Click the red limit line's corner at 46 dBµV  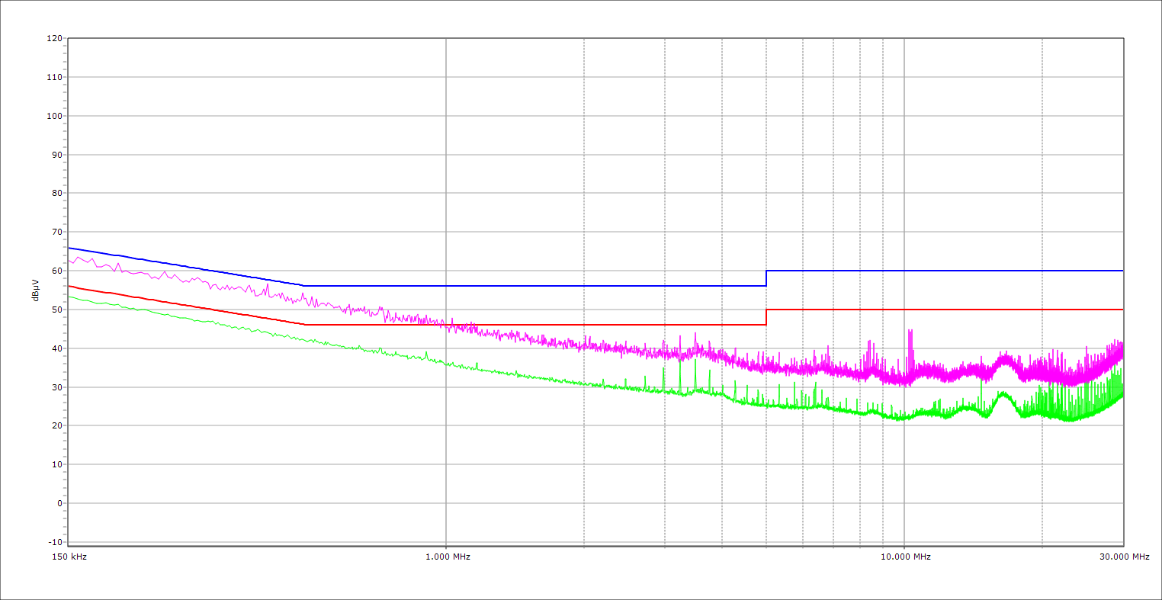click(305, 325)
